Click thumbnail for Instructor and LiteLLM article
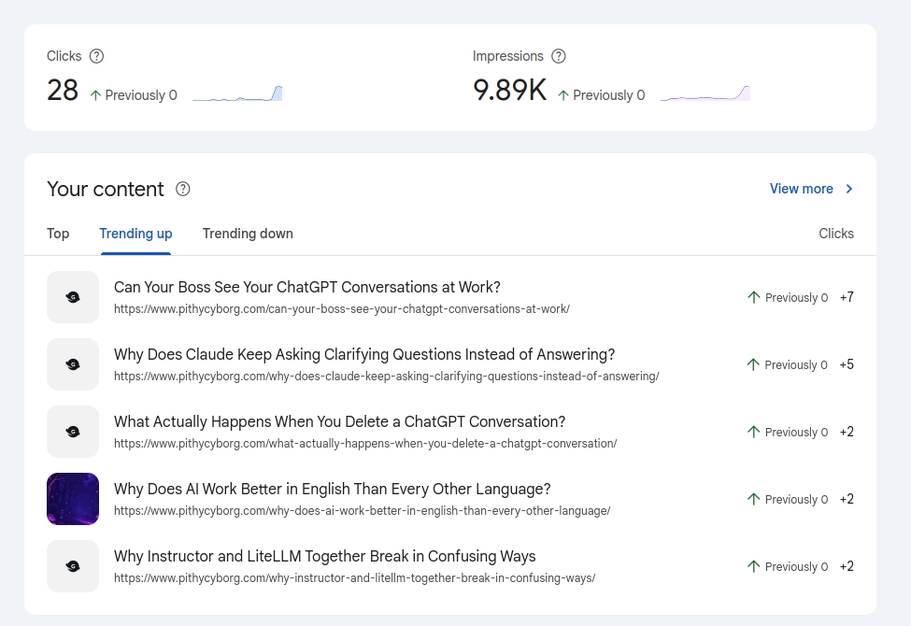The width and height of the screenshot is (911, 626). pyautogui.click(x=73, y=566)
